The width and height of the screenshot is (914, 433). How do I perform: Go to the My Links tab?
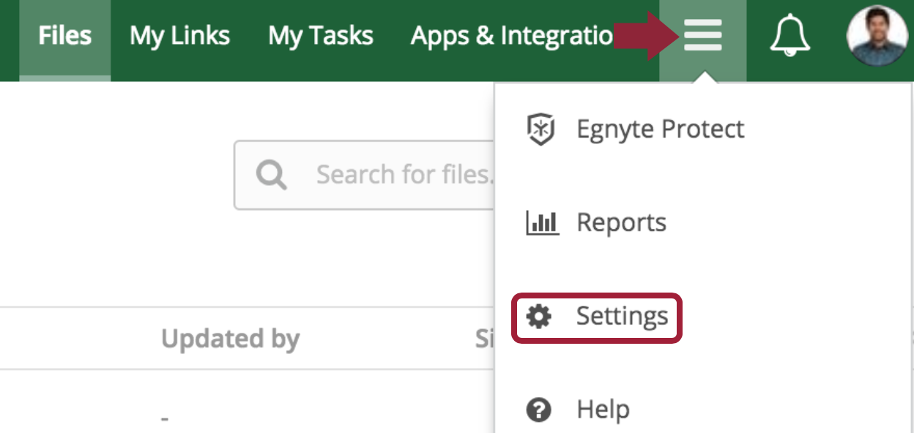click(179, 35)
